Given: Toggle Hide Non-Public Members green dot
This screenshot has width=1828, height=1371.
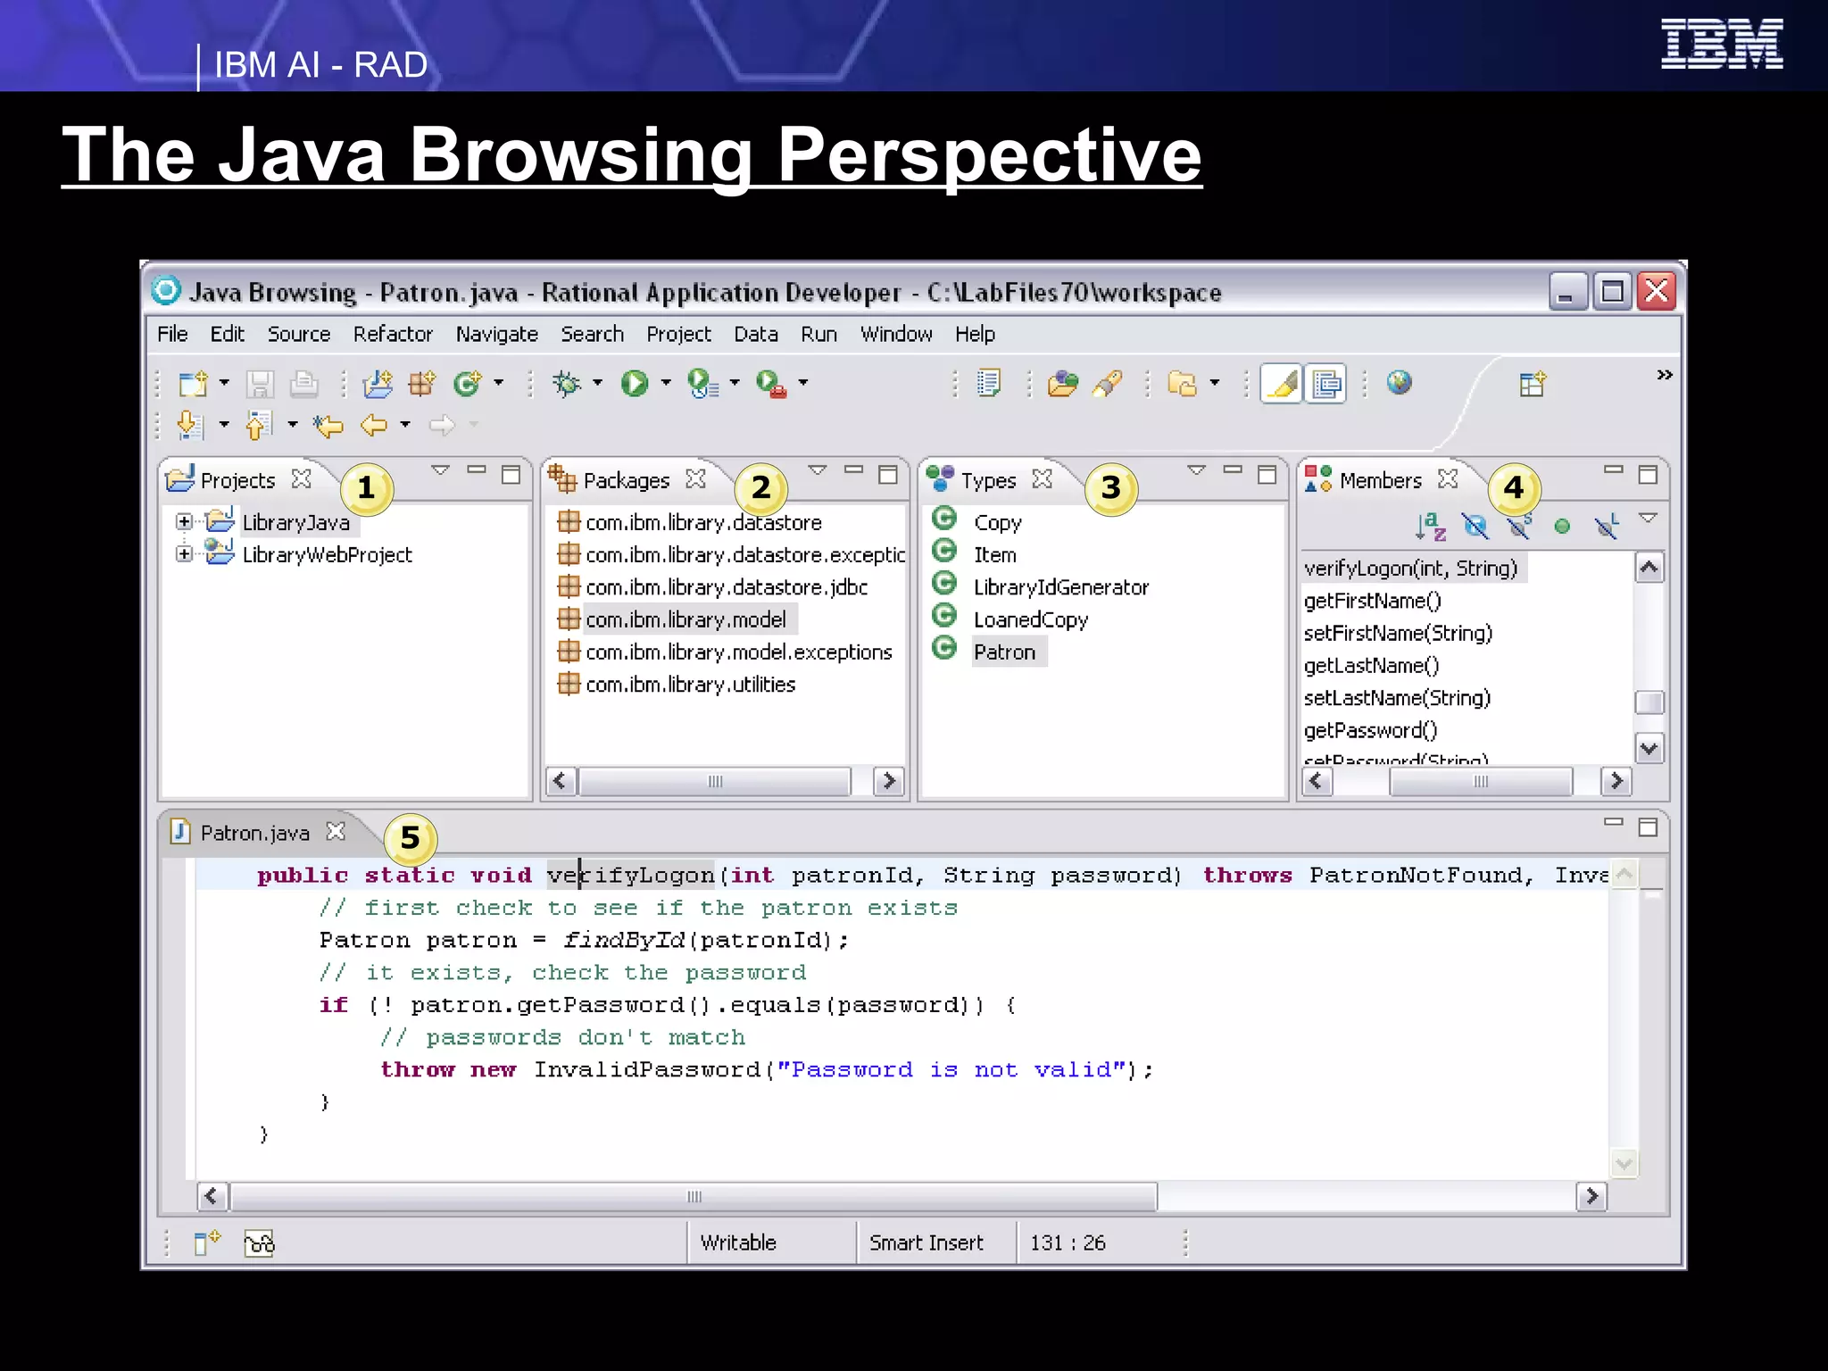Looking at the screenshot, I should (x=1562, y=527).
